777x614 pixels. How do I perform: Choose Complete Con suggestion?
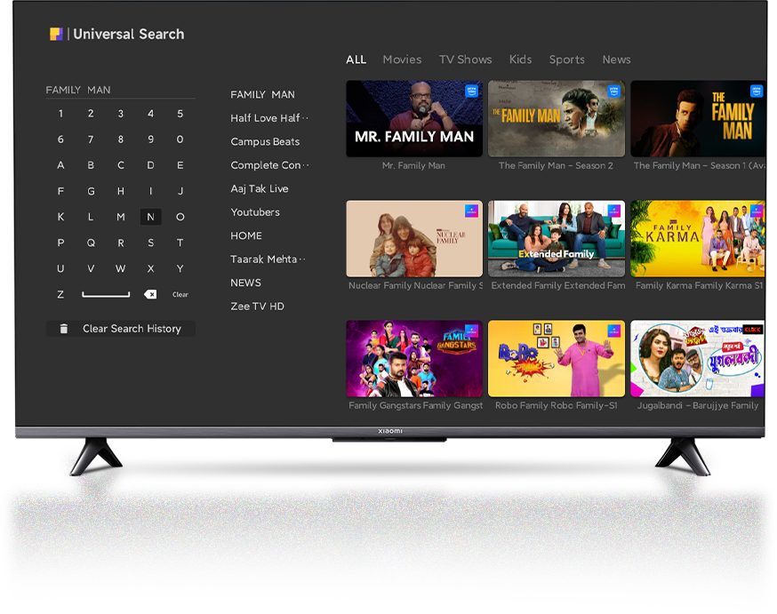tap(269, 165)
